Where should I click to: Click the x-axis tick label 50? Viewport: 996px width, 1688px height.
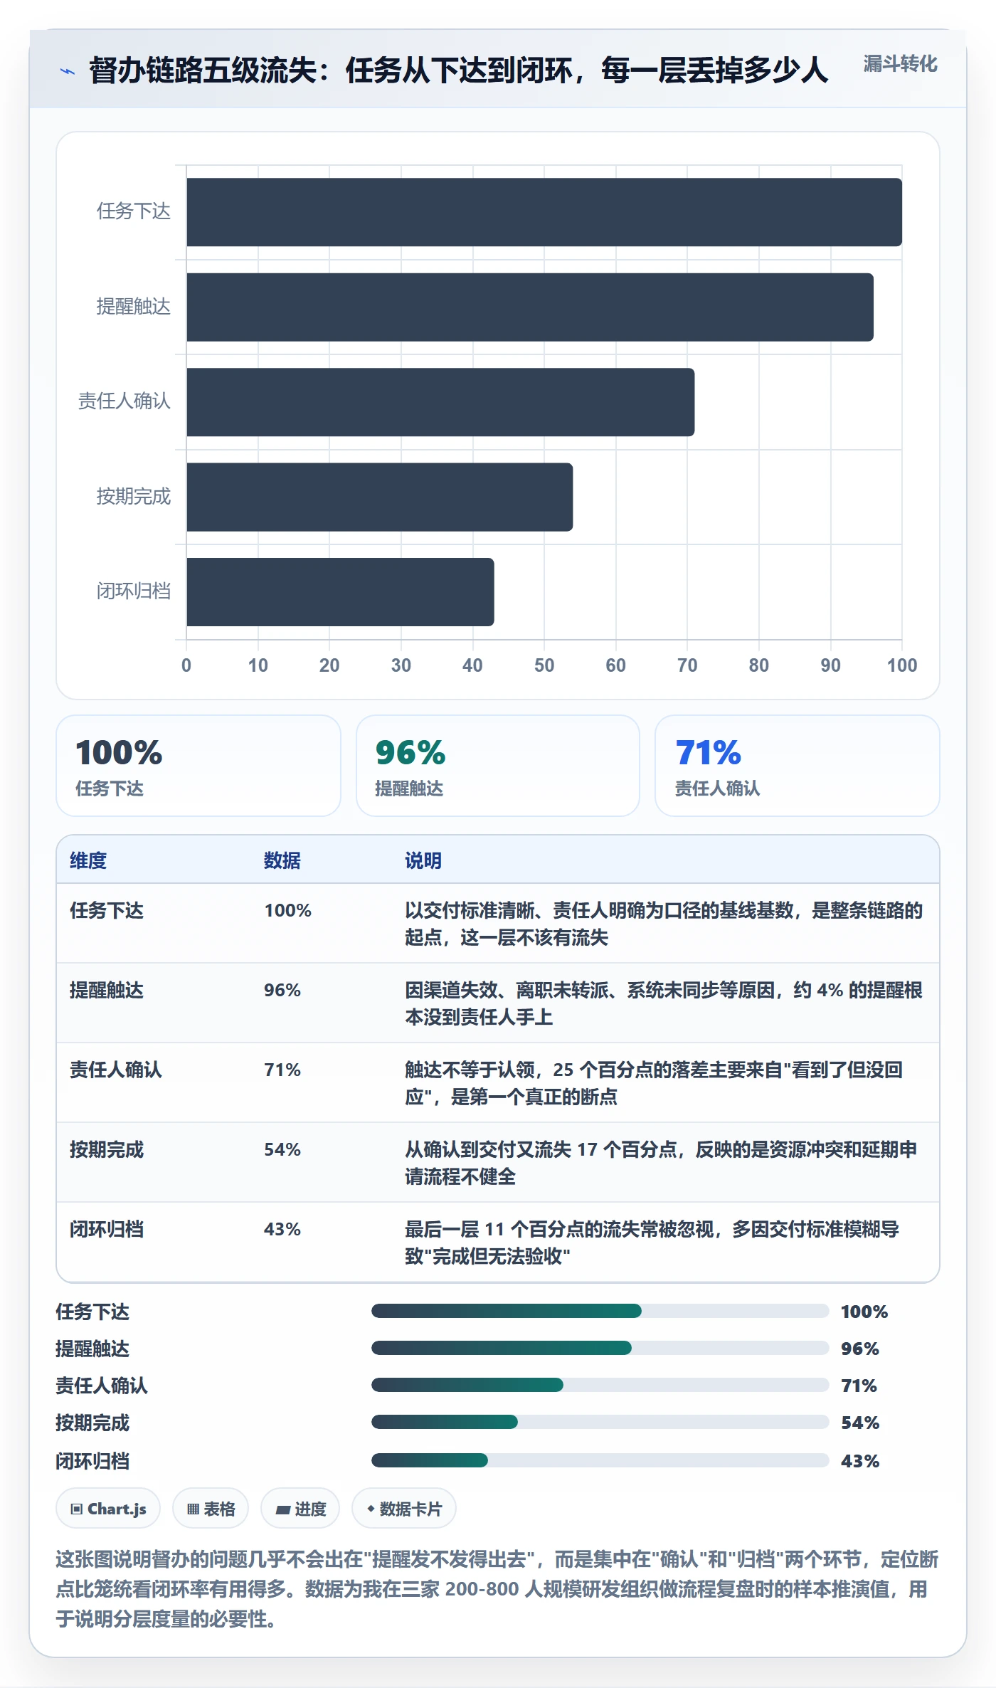(x=544, y=665)
